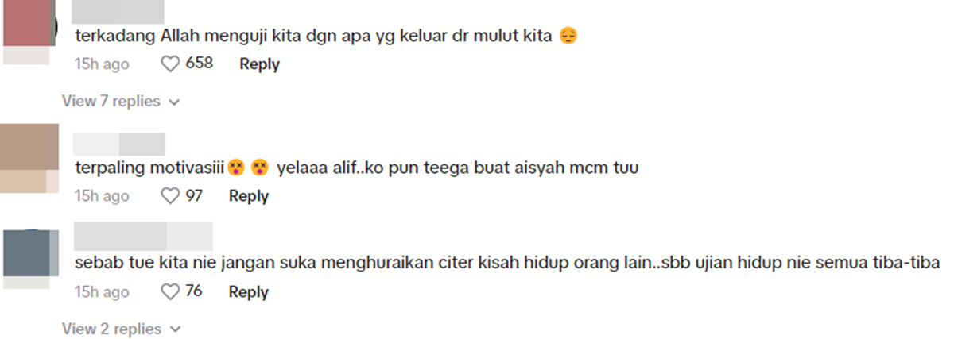Expand View 7 replies

pos(122,102)
